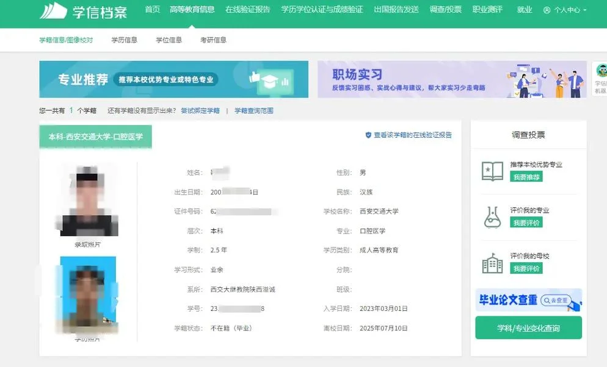Switch to the 考研信息 tab

tap(213, 40)
